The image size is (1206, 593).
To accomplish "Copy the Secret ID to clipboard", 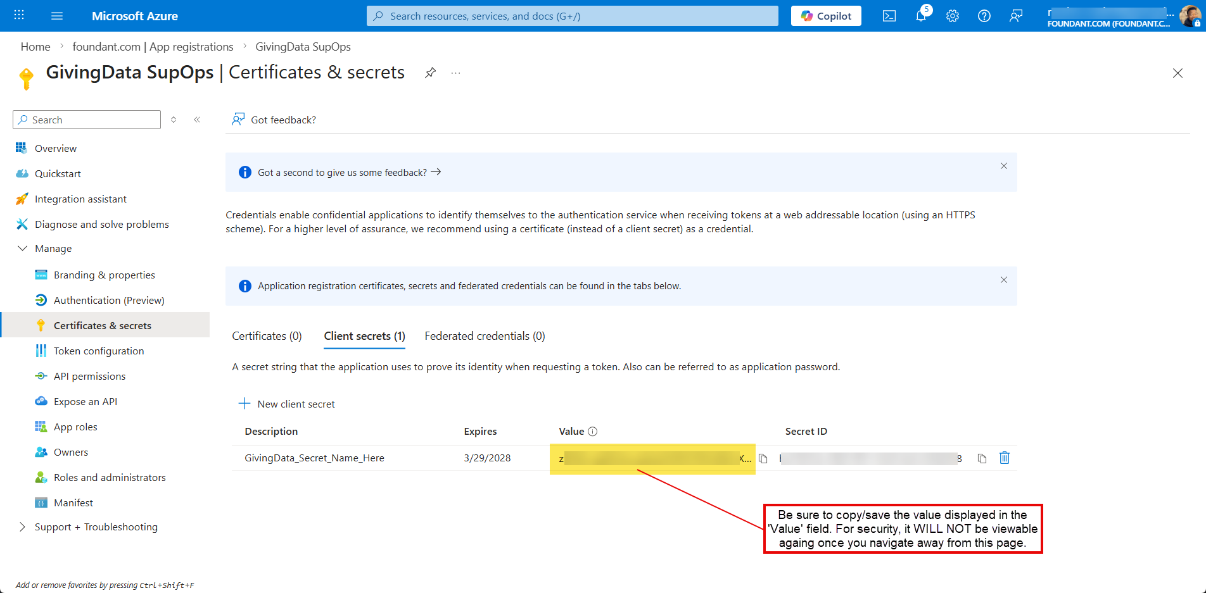I will (x=982, y=458).
